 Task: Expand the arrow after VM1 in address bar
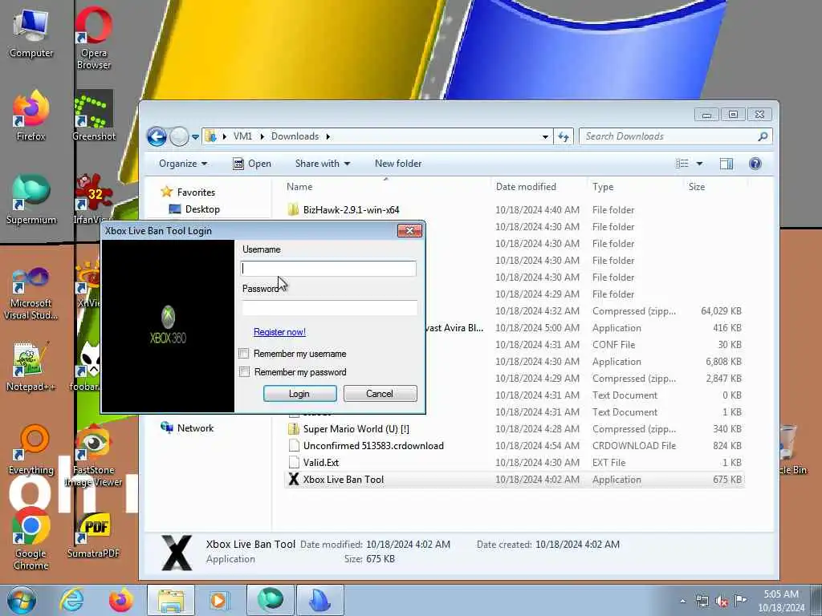(262, 136)
